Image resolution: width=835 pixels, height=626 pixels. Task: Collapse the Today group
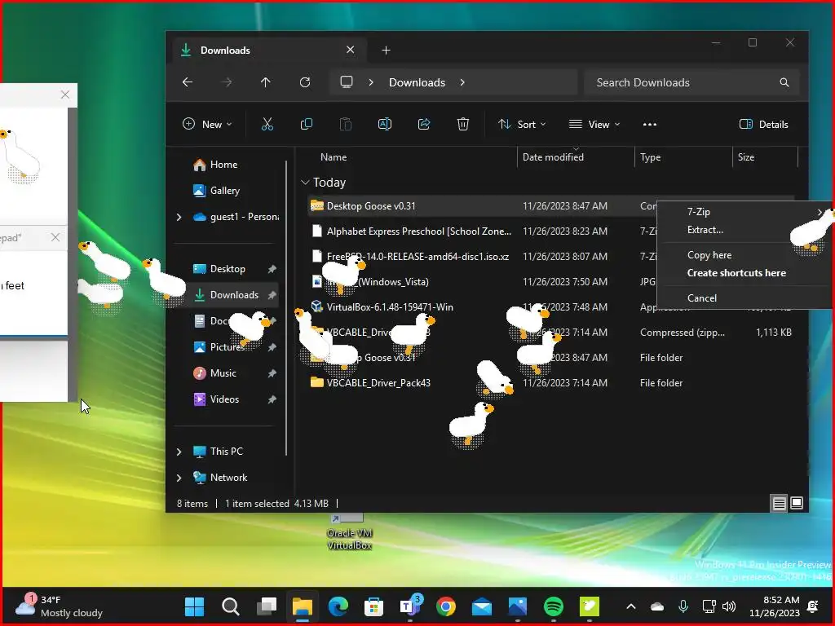[305, 183]
